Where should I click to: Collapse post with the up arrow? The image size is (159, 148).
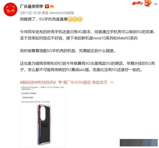click(x=112, y=82)
